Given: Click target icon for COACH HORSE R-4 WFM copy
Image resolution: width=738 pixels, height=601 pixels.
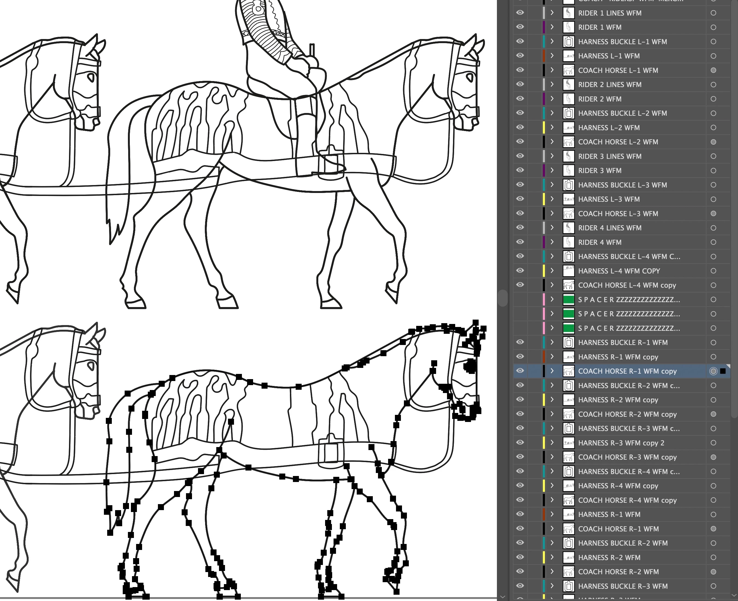Looking at the screenshot, I should [x=713, y=500].
